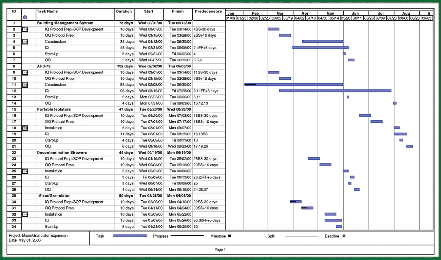This screenshot has width=441, height=260.
Task: Click the indicator beside Decontamination Showers Installation
Action: tap(25, 171)
